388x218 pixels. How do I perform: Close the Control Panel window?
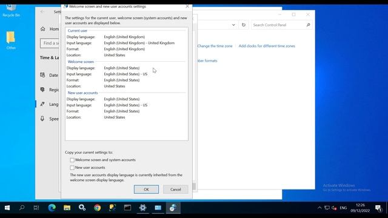308,15
